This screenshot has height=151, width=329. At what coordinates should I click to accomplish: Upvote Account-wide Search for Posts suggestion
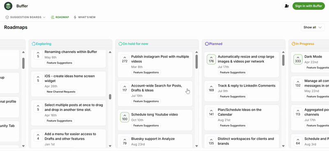tap(125, 88)
